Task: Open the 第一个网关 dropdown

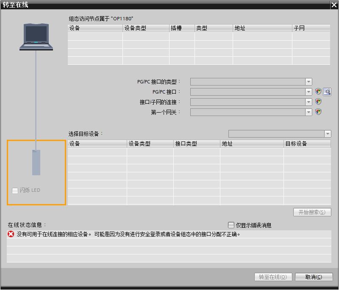Action: (308, 112)
